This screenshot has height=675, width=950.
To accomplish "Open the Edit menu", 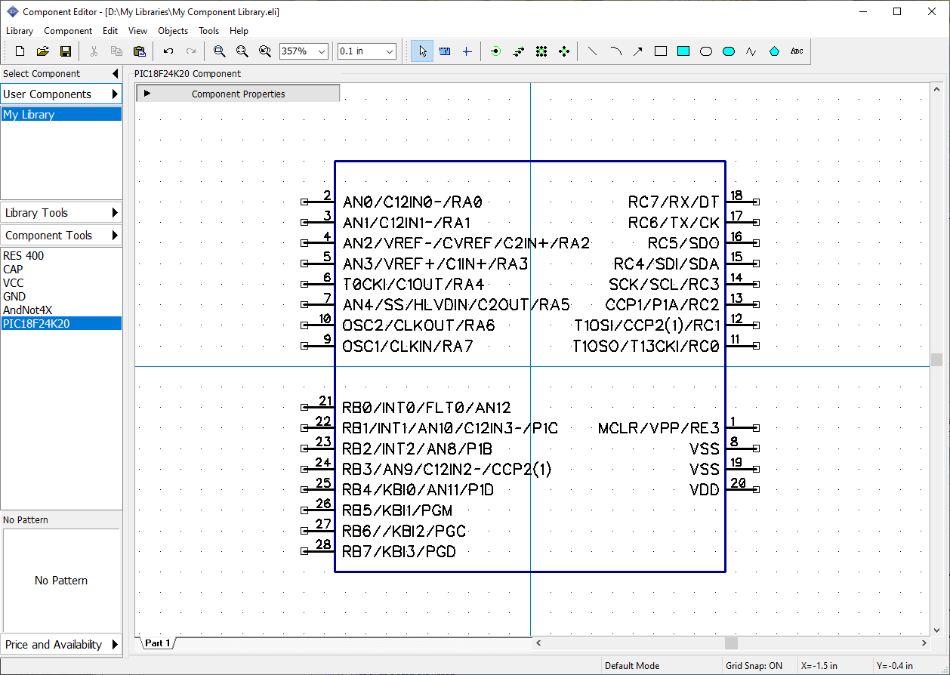I will pyautogui.click(x=110, y=31).
